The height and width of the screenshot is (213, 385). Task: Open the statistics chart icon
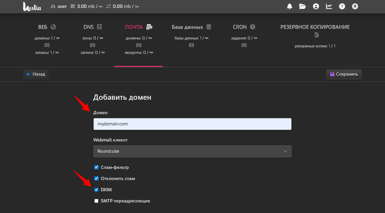(329, 6)
